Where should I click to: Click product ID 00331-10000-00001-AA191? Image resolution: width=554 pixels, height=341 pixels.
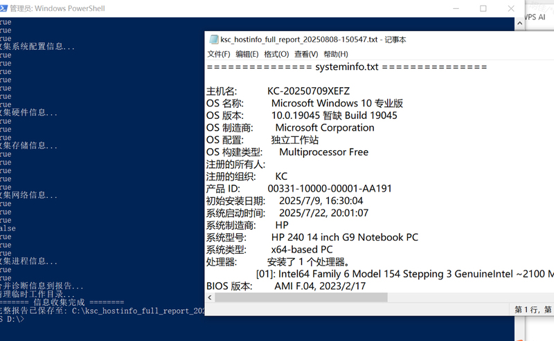click(330, 189)
